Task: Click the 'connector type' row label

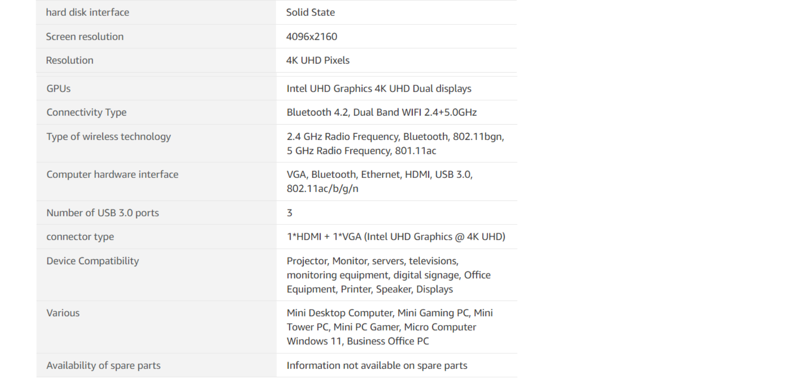Action: point(80,237)
